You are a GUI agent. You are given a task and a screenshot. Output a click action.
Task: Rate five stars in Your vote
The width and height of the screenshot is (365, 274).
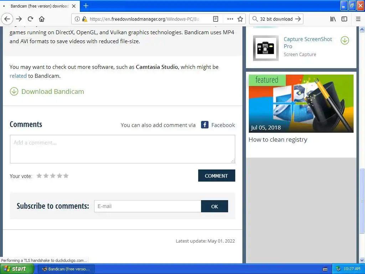[66, 176]
